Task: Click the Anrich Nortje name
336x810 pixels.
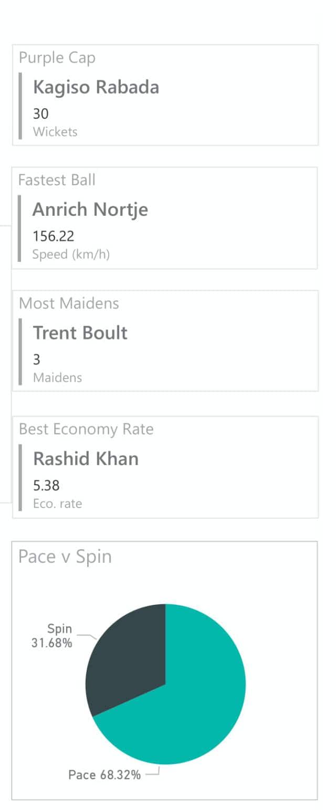Action: pos(90,209)
